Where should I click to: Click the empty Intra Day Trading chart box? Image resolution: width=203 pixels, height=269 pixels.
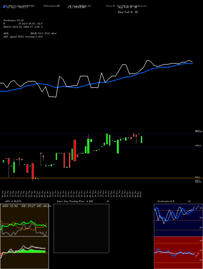(x=81, y=228)
